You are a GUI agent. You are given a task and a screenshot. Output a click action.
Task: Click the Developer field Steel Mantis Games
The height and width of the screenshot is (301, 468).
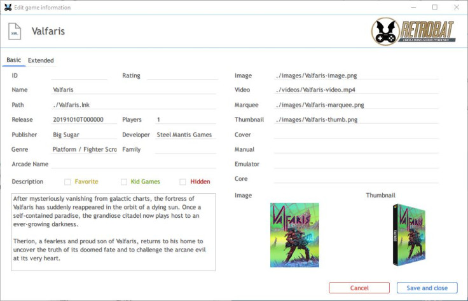point(185,135)
